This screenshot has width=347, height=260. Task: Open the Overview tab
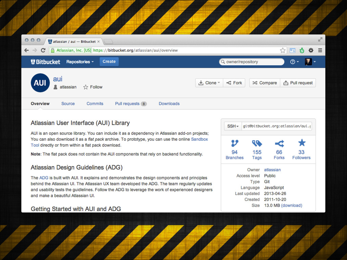(40, 104)
